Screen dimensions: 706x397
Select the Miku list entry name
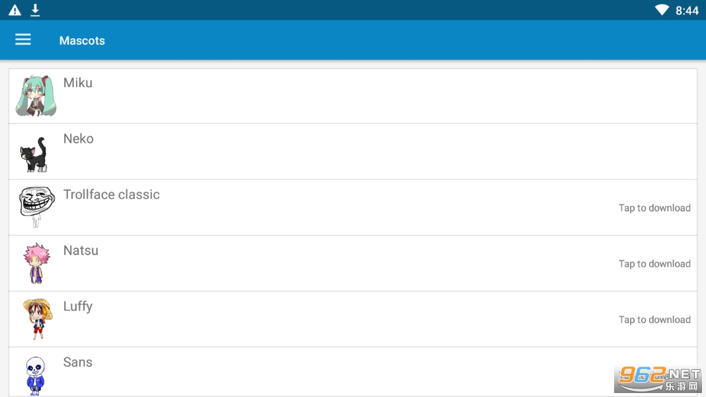78,83
